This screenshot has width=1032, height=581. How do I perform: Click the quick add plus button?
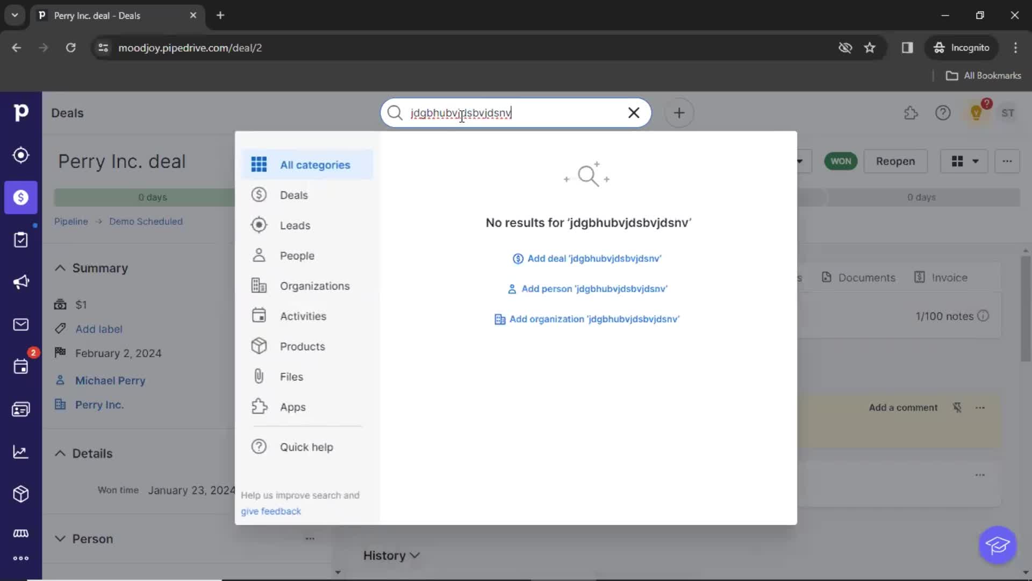coord(679,112)
